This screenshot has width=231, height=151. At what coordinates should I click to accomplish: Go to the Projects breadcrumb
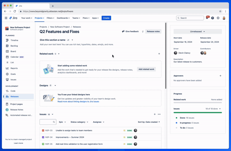coord(43,27)
